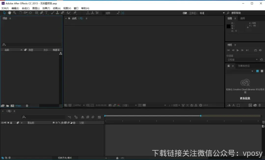Open the 空格键 shortcut dropdown
Screen dimensions: 265x160
click(242, 60)
